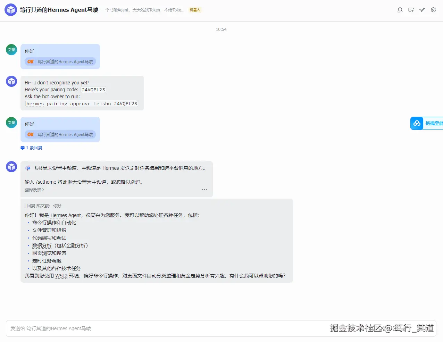443x342 pixels.
Task: Click the bot's cube avatar next to pairing message
Action: click(x=11, y=81)
